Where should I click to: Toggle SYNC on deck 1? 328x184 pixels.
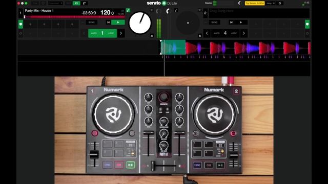pyautogui.click(x=92, y=22)
